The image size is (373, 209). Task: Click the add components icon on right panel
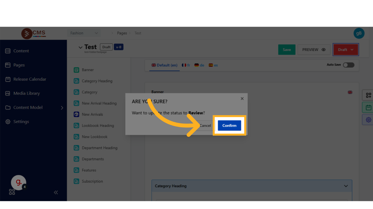click(x=368, y=95)
